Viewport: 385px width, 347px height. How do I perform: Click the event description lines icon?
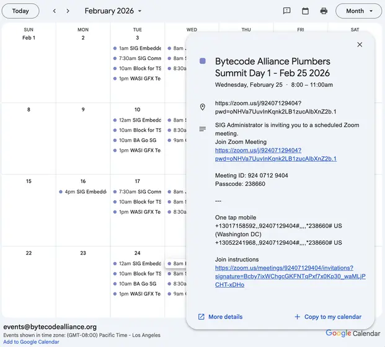click(x=202, y=129)
